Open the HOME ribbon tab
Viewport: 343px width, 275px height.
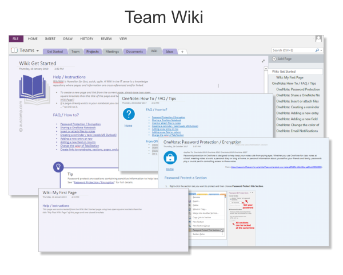[x=33, y=39]
